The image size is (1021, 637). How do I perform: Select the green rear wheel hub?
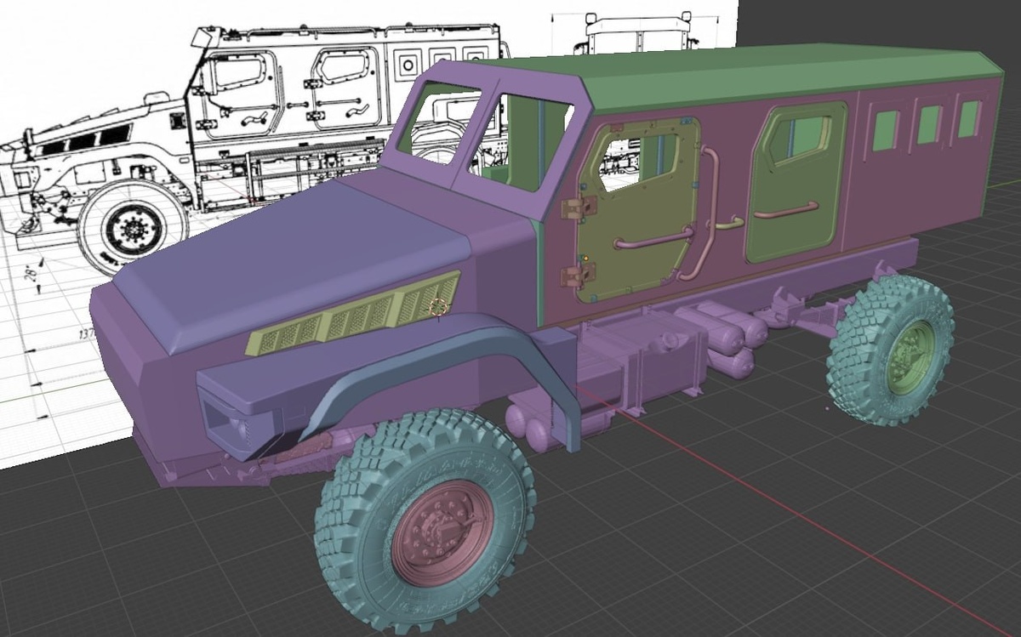(x=910, y=358)
